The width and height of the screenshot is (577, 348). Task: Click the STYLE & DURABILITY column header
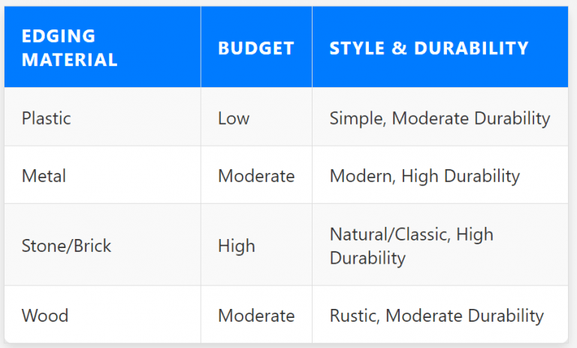tap(429, 48)
